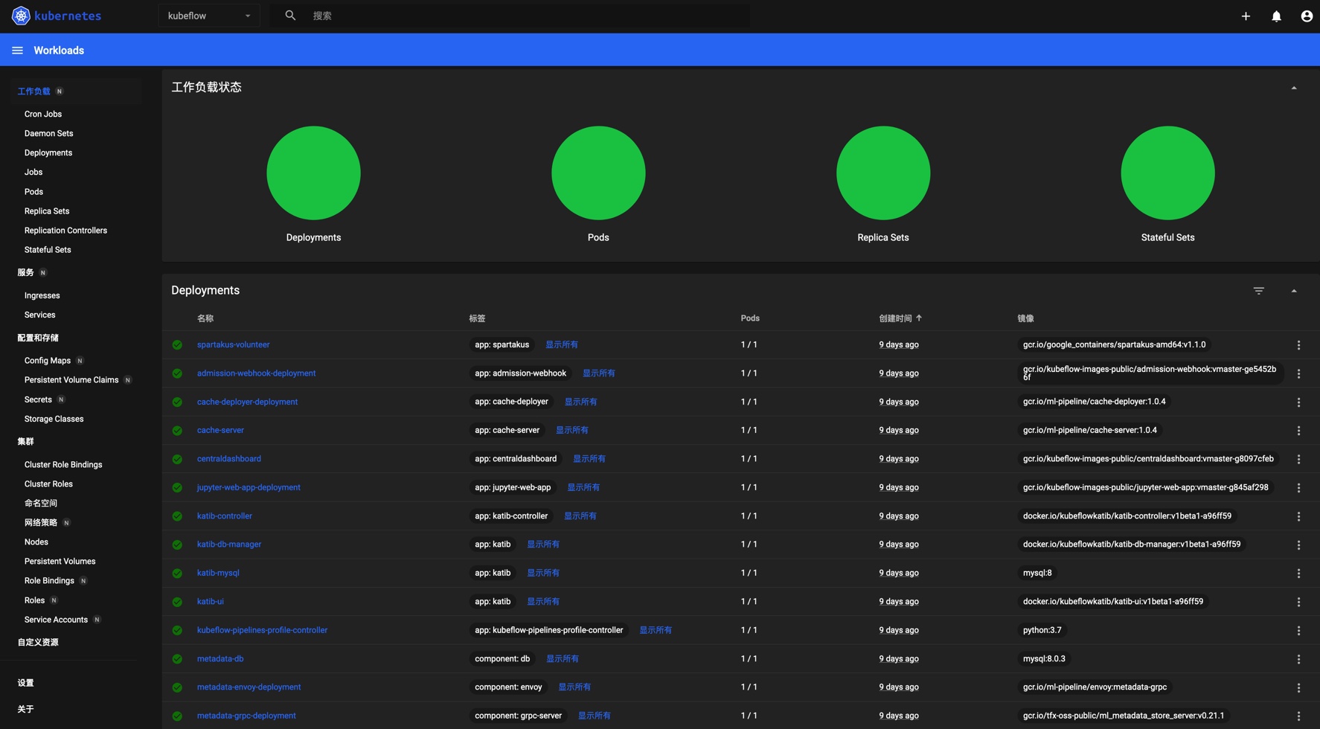Open actions menu for katib-db-manager row
This screenshot has height=729, width=1320.
pos(1298,545)
